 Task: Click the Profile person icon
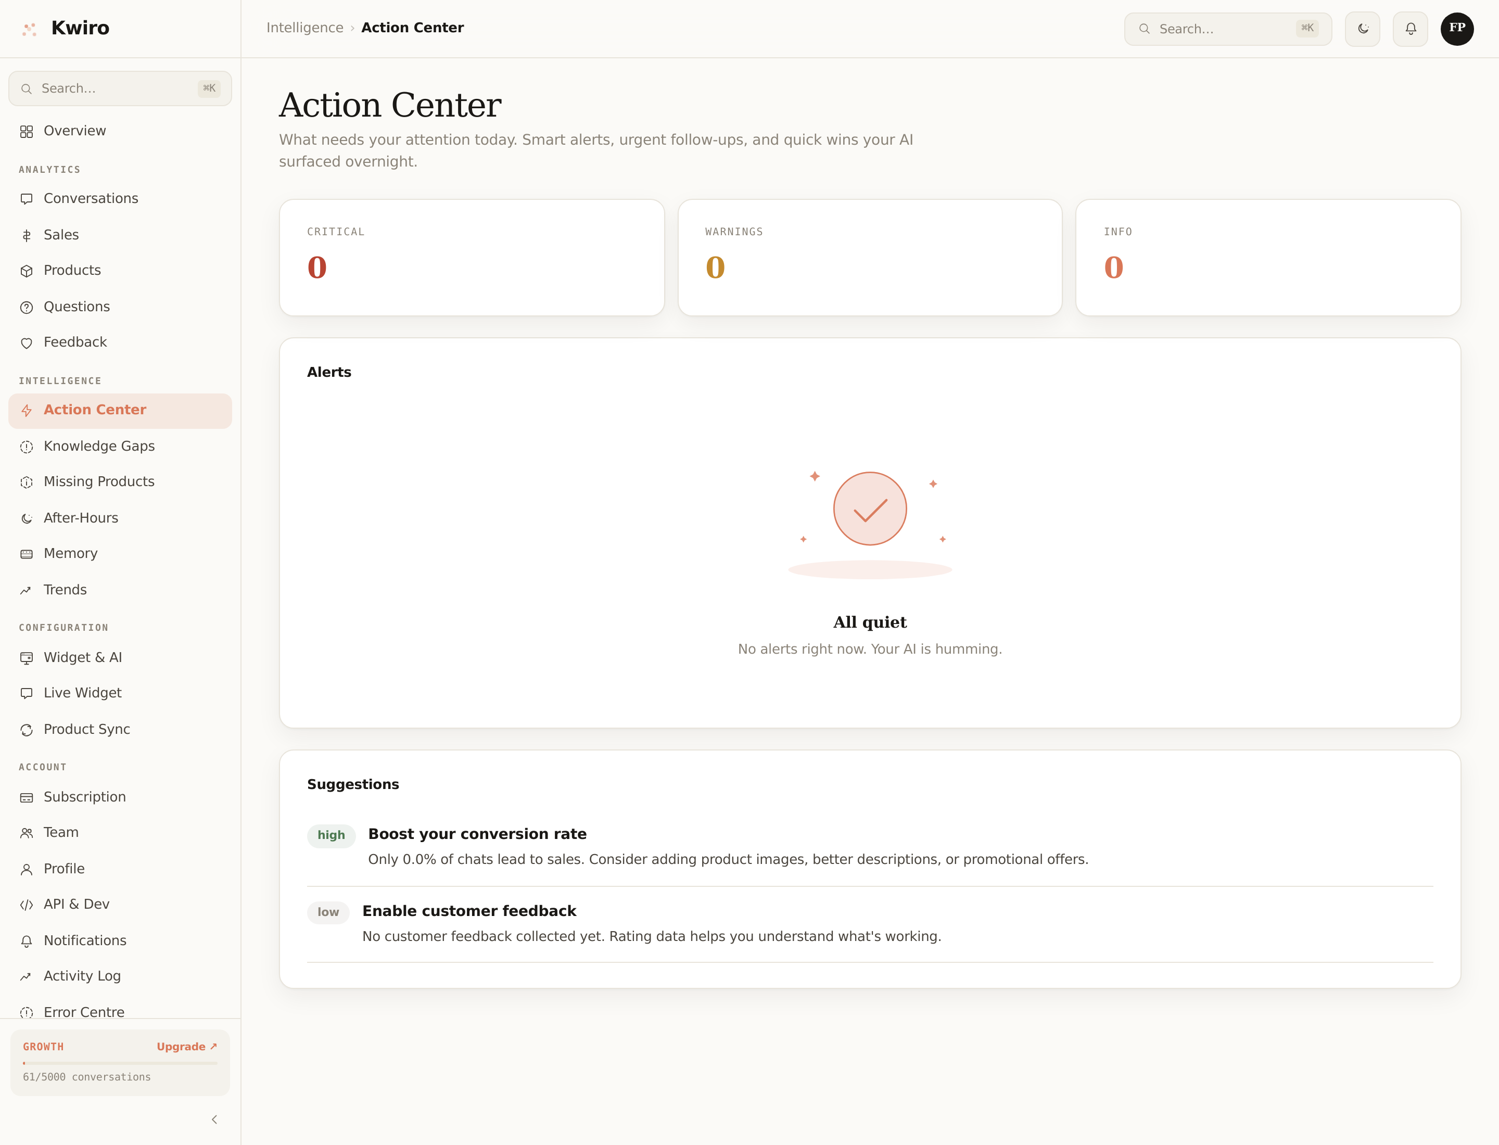coord(27,870)
